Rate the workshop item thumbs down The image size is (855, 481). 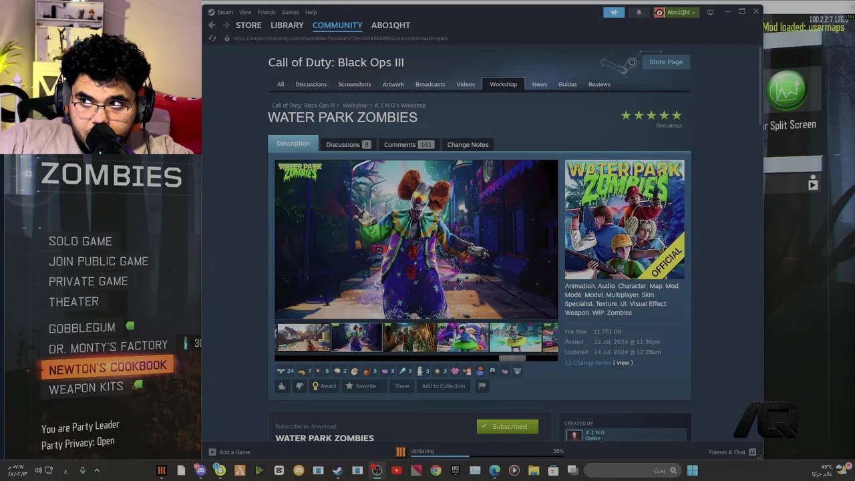[x=299, y=385]
